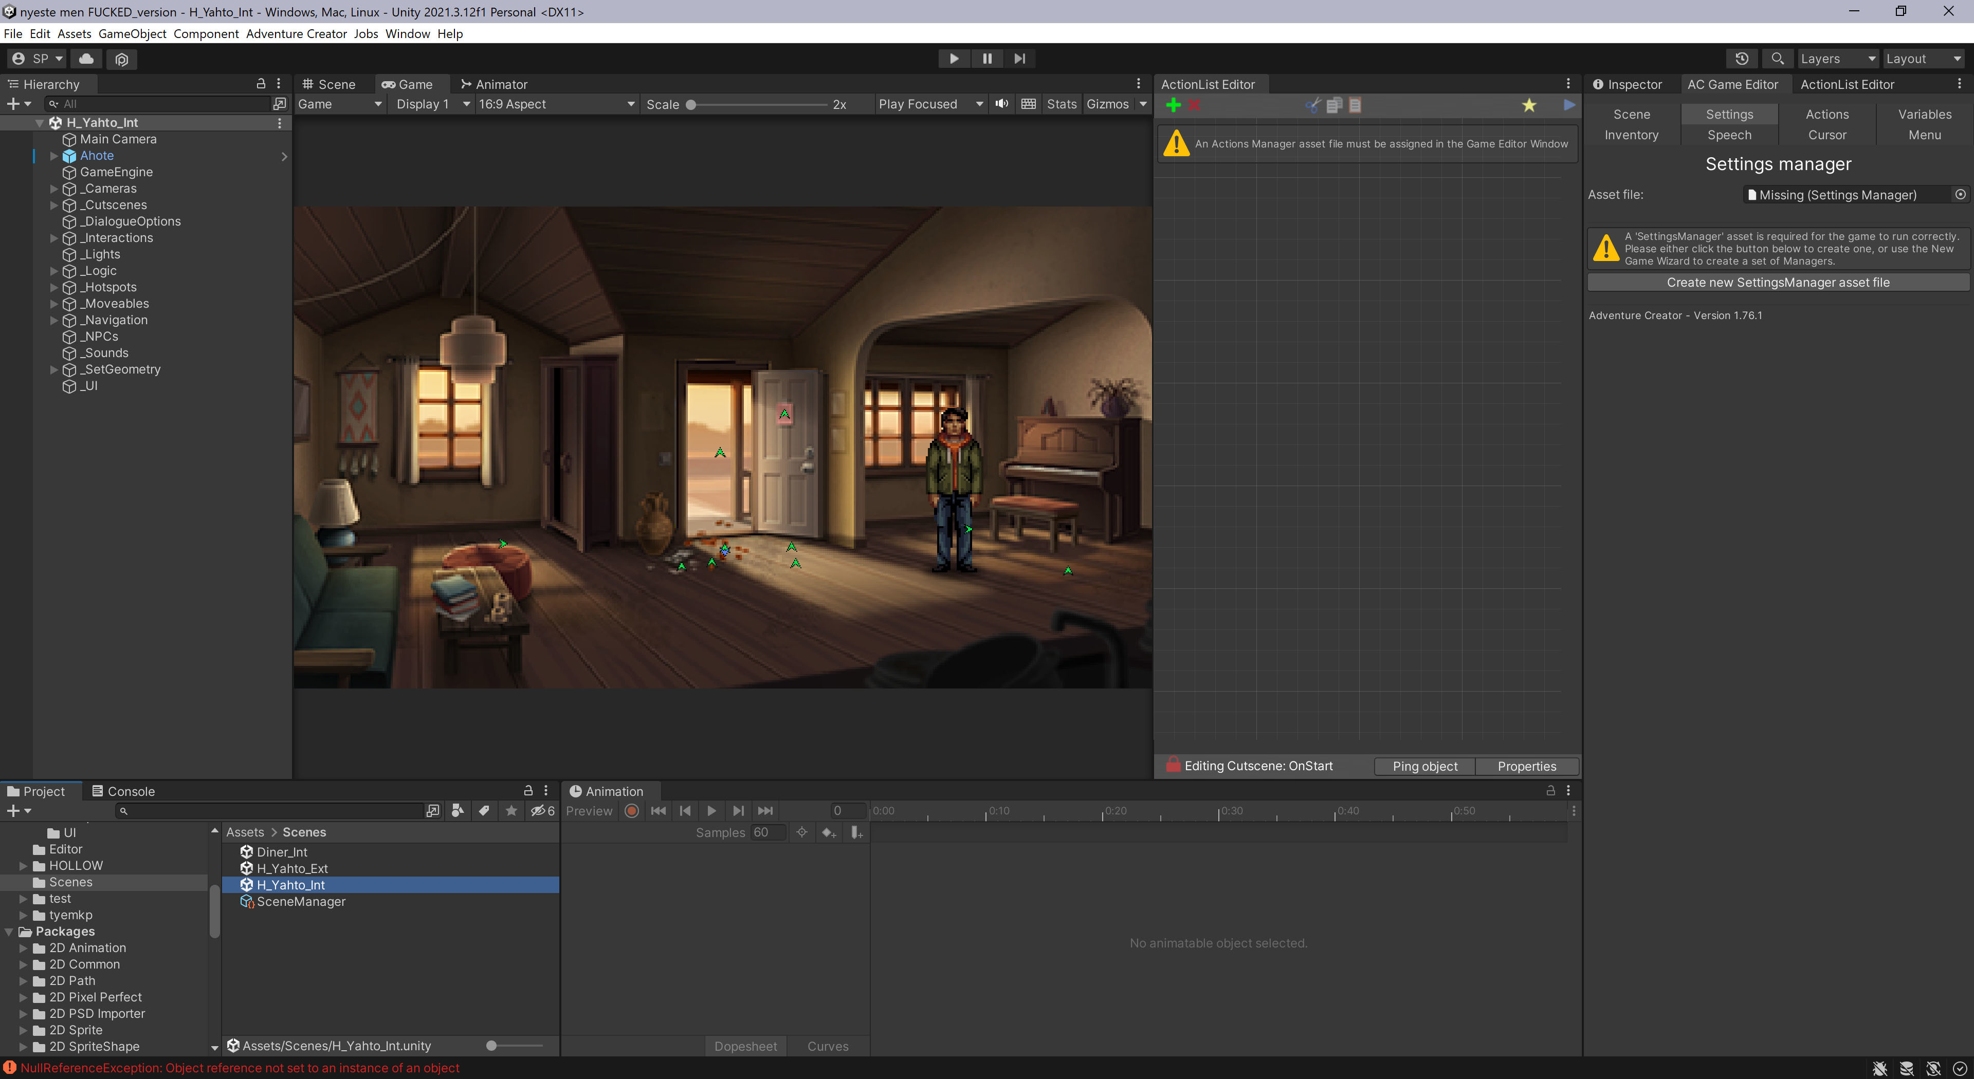Screen dimensions: 1974x1079
Task: Click the Settings Manager asset picker circle
Action: pos(1960,195)
